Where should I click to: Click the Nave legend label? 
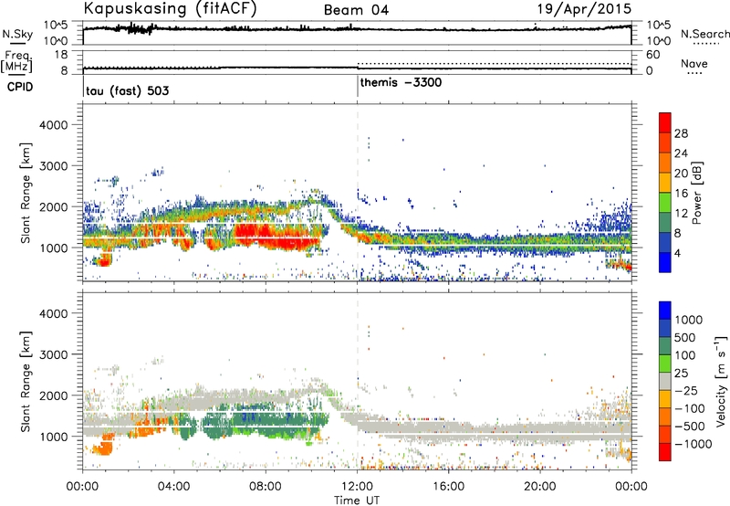[x=694, y=64]
